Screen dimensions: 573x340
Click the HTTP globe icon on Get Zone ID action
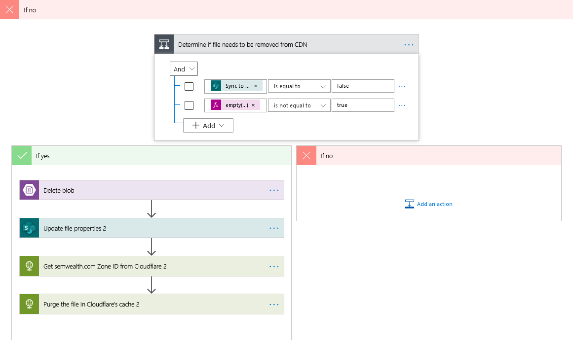coord(29,266)
